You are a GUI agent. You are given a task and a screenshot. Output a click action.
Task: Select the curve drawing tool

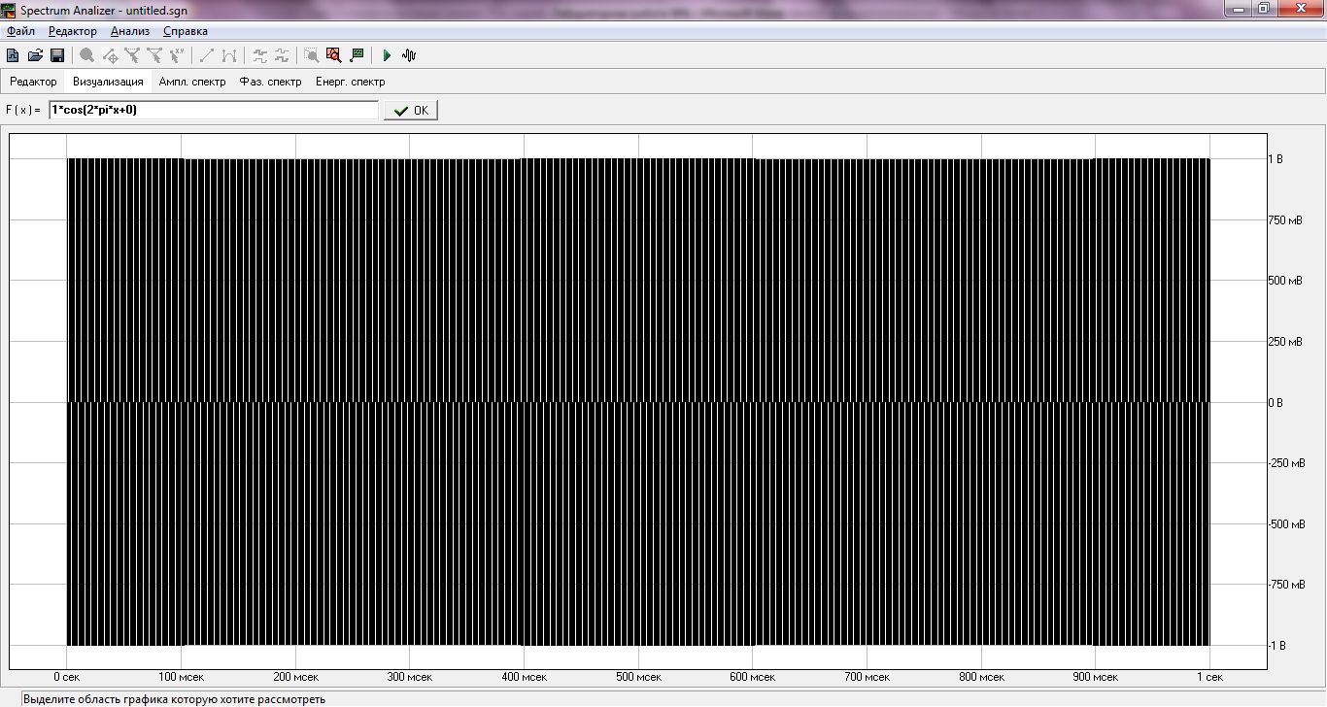tap(229, 55)
